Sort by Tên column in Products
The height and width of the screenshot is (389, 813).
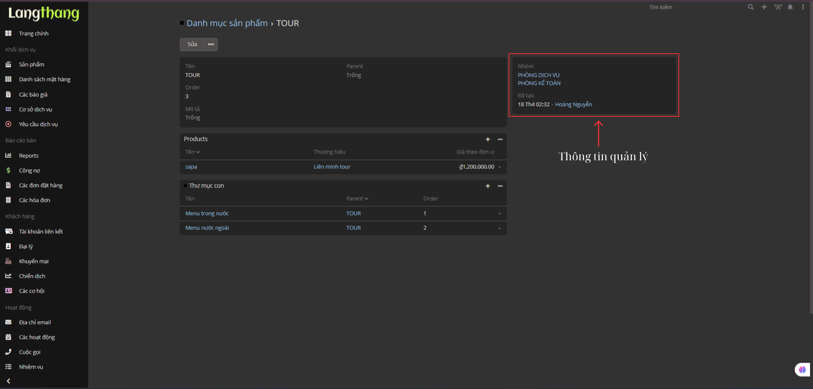[193, 152]
